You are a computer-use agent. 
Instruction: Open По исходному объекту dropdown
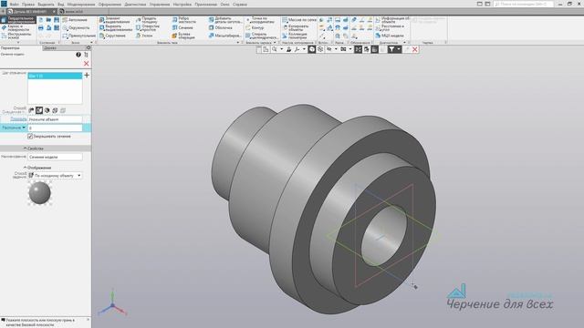coord(55,176)
